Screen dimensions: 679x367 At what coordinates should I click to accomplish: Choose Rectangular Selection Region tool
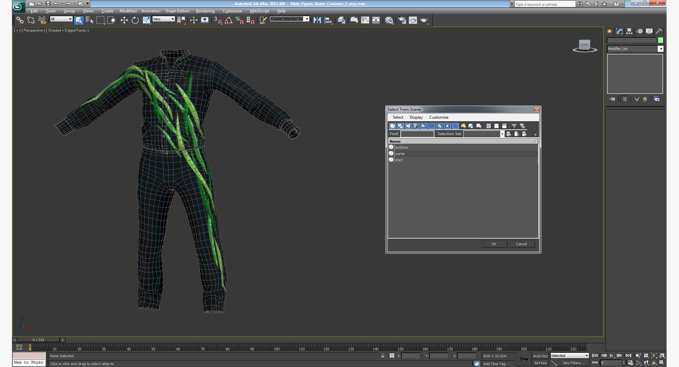[100, 20]
